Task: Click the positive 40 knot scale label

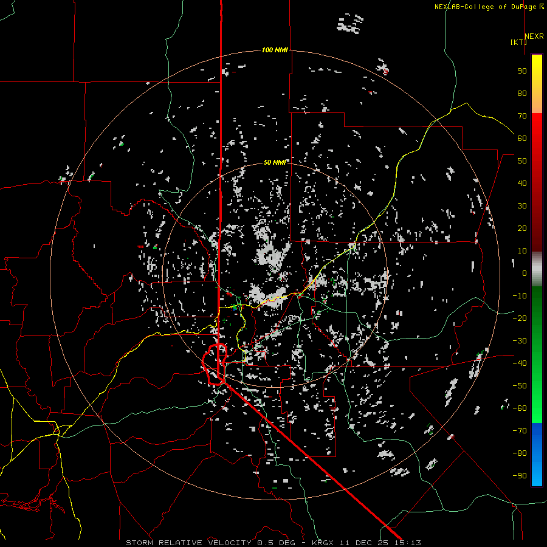Action: pos(522,183)
